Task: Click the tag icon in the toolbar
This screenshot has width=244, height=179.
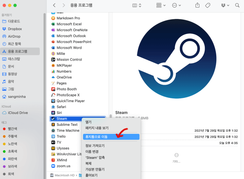Action: 208,5
